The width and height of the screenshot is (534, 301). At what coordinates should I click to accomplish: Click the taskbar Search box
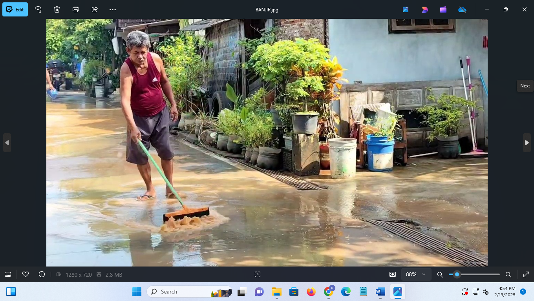(x=189, y=292)
